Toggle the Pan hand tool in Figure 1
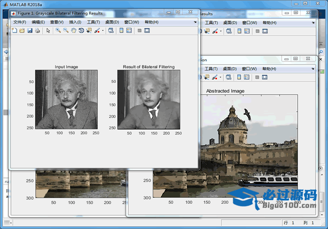This screenshot has width=328, height=229. 73,31
